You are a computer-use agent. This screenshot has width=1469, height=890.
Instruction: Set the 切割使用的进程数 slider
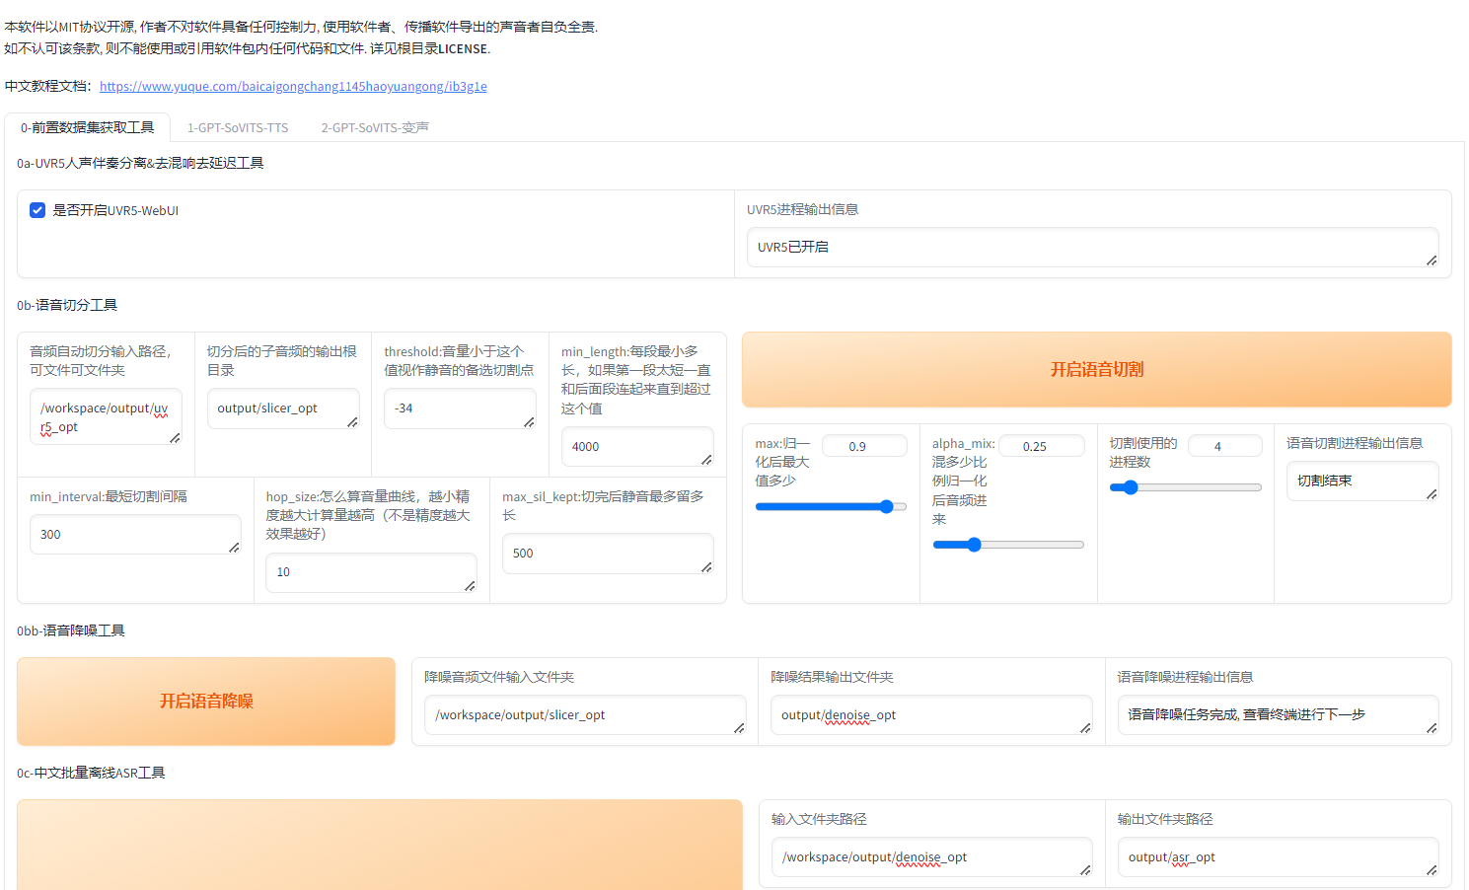tap(1128, 486)
